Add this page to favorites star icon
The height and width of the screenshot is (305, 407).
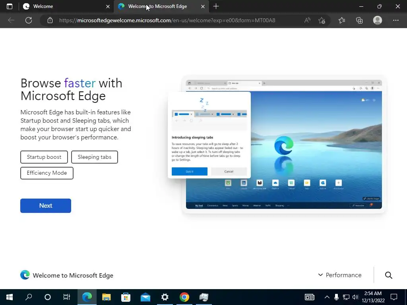click(x=322, y=20)
